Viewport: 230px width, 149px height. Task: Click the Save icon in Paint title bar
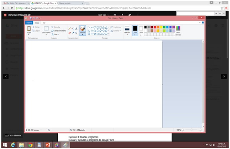31,18
